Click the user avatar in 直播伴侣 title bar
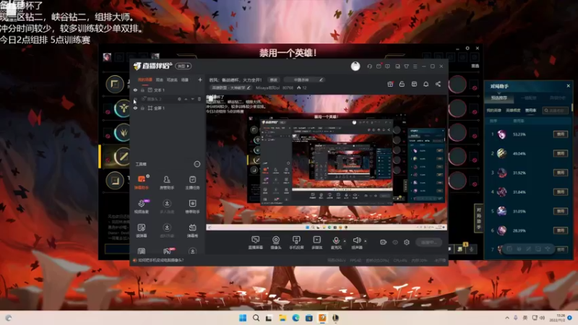The width and height of the screenshot is (578, 325). (355, 66)
